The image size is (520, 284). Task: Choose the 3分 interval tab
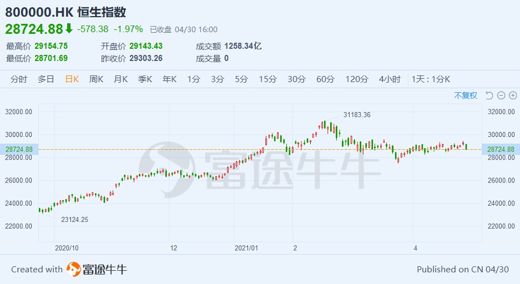(x=217, y=79)
